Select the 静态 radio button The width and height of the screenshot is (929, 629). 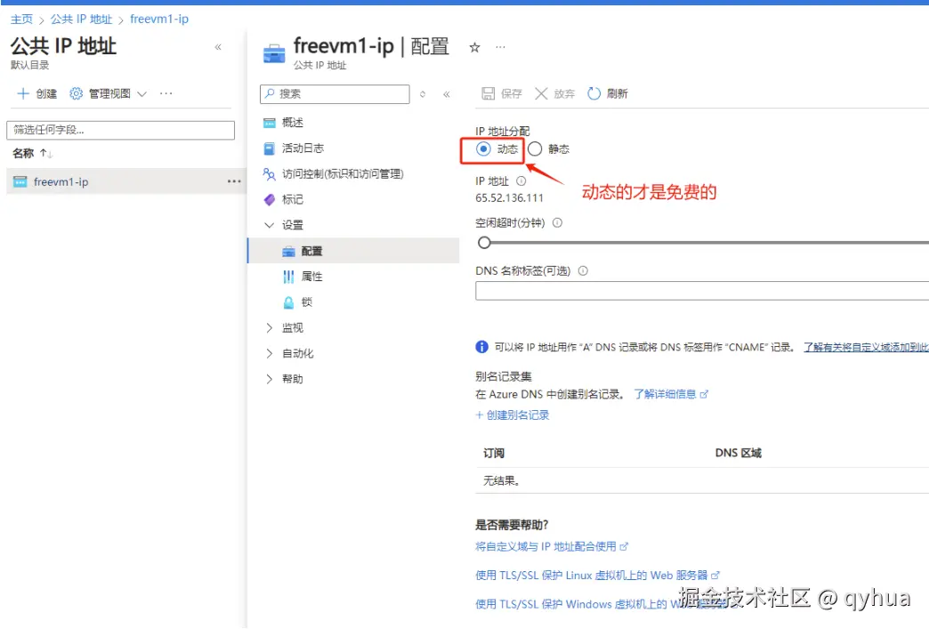point(535,149)
